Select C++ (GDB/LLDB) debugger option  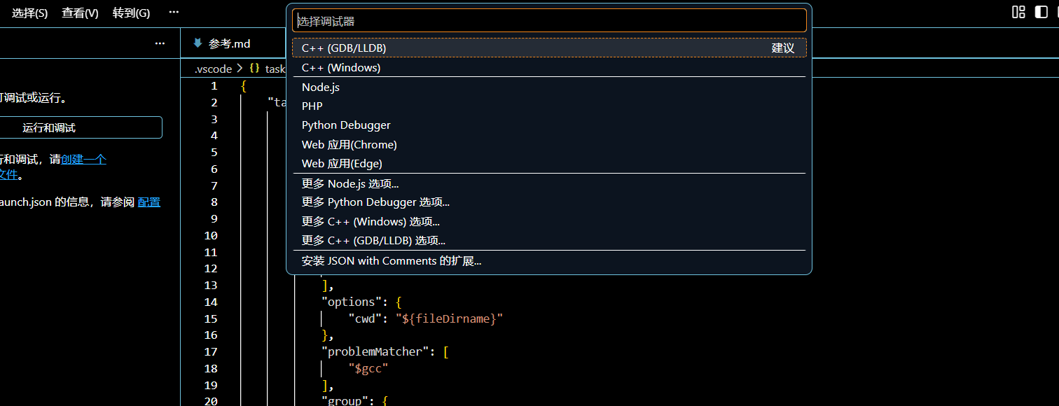click(549, 48)
